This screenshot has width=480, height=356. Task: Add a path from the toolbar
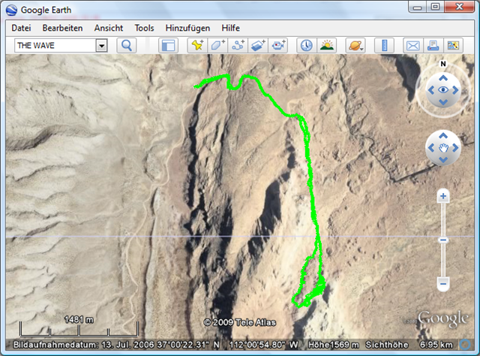tap(238, 45)
